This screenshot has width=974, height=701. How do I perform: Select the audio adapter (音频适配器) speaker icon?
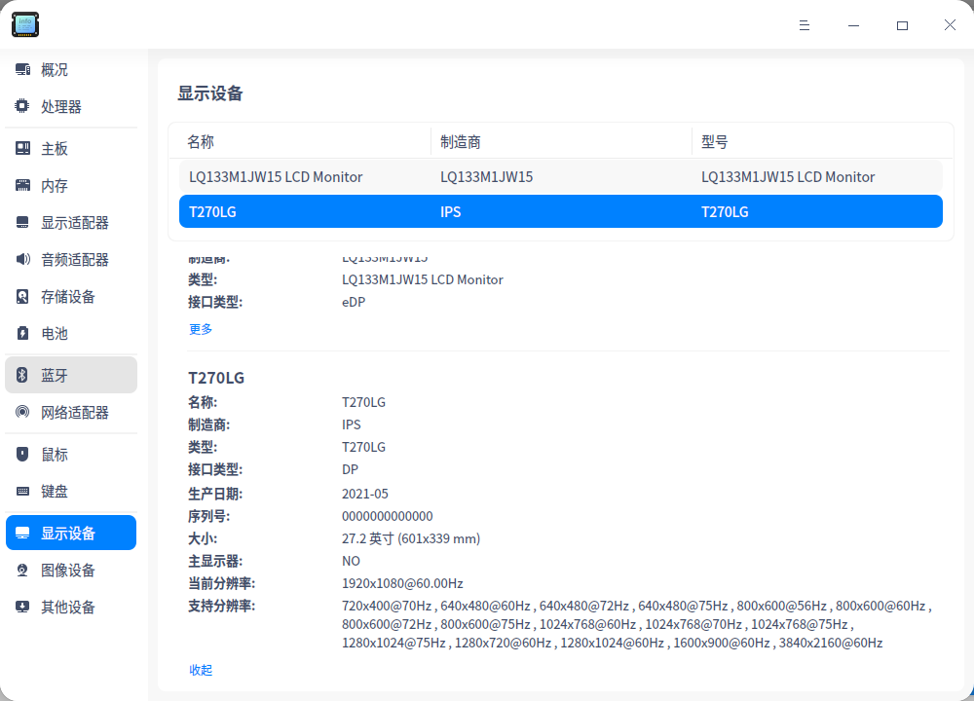[x=22, y=260]
